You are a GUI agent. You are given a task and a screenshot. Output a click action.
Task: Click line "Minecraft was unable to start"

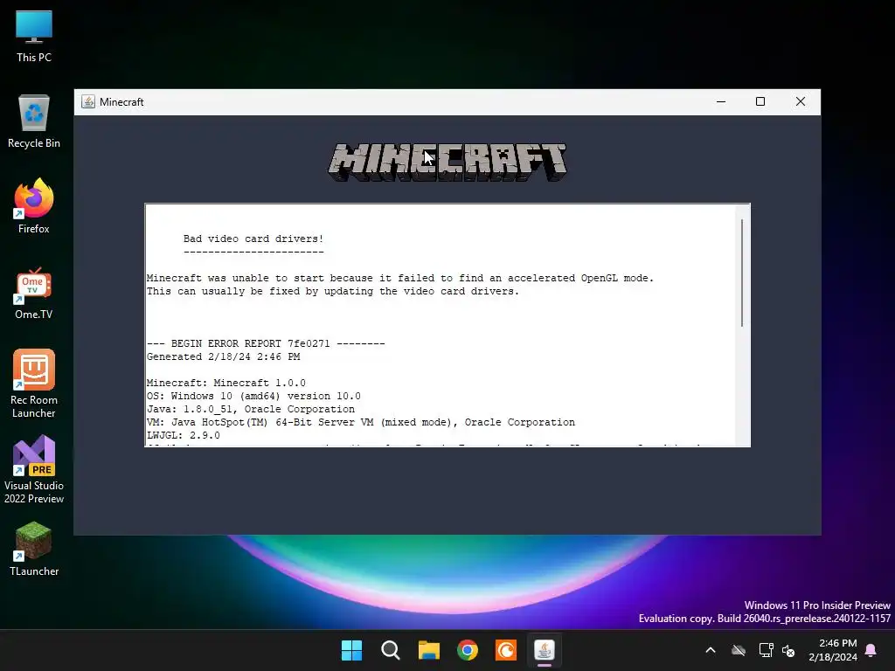pos(400,278)
